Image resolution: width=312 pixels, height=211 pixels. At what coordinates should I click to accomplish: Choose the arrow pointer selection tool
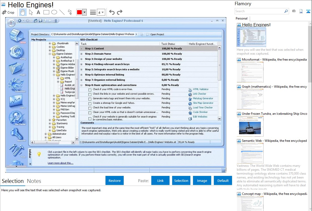coord(31,12)
